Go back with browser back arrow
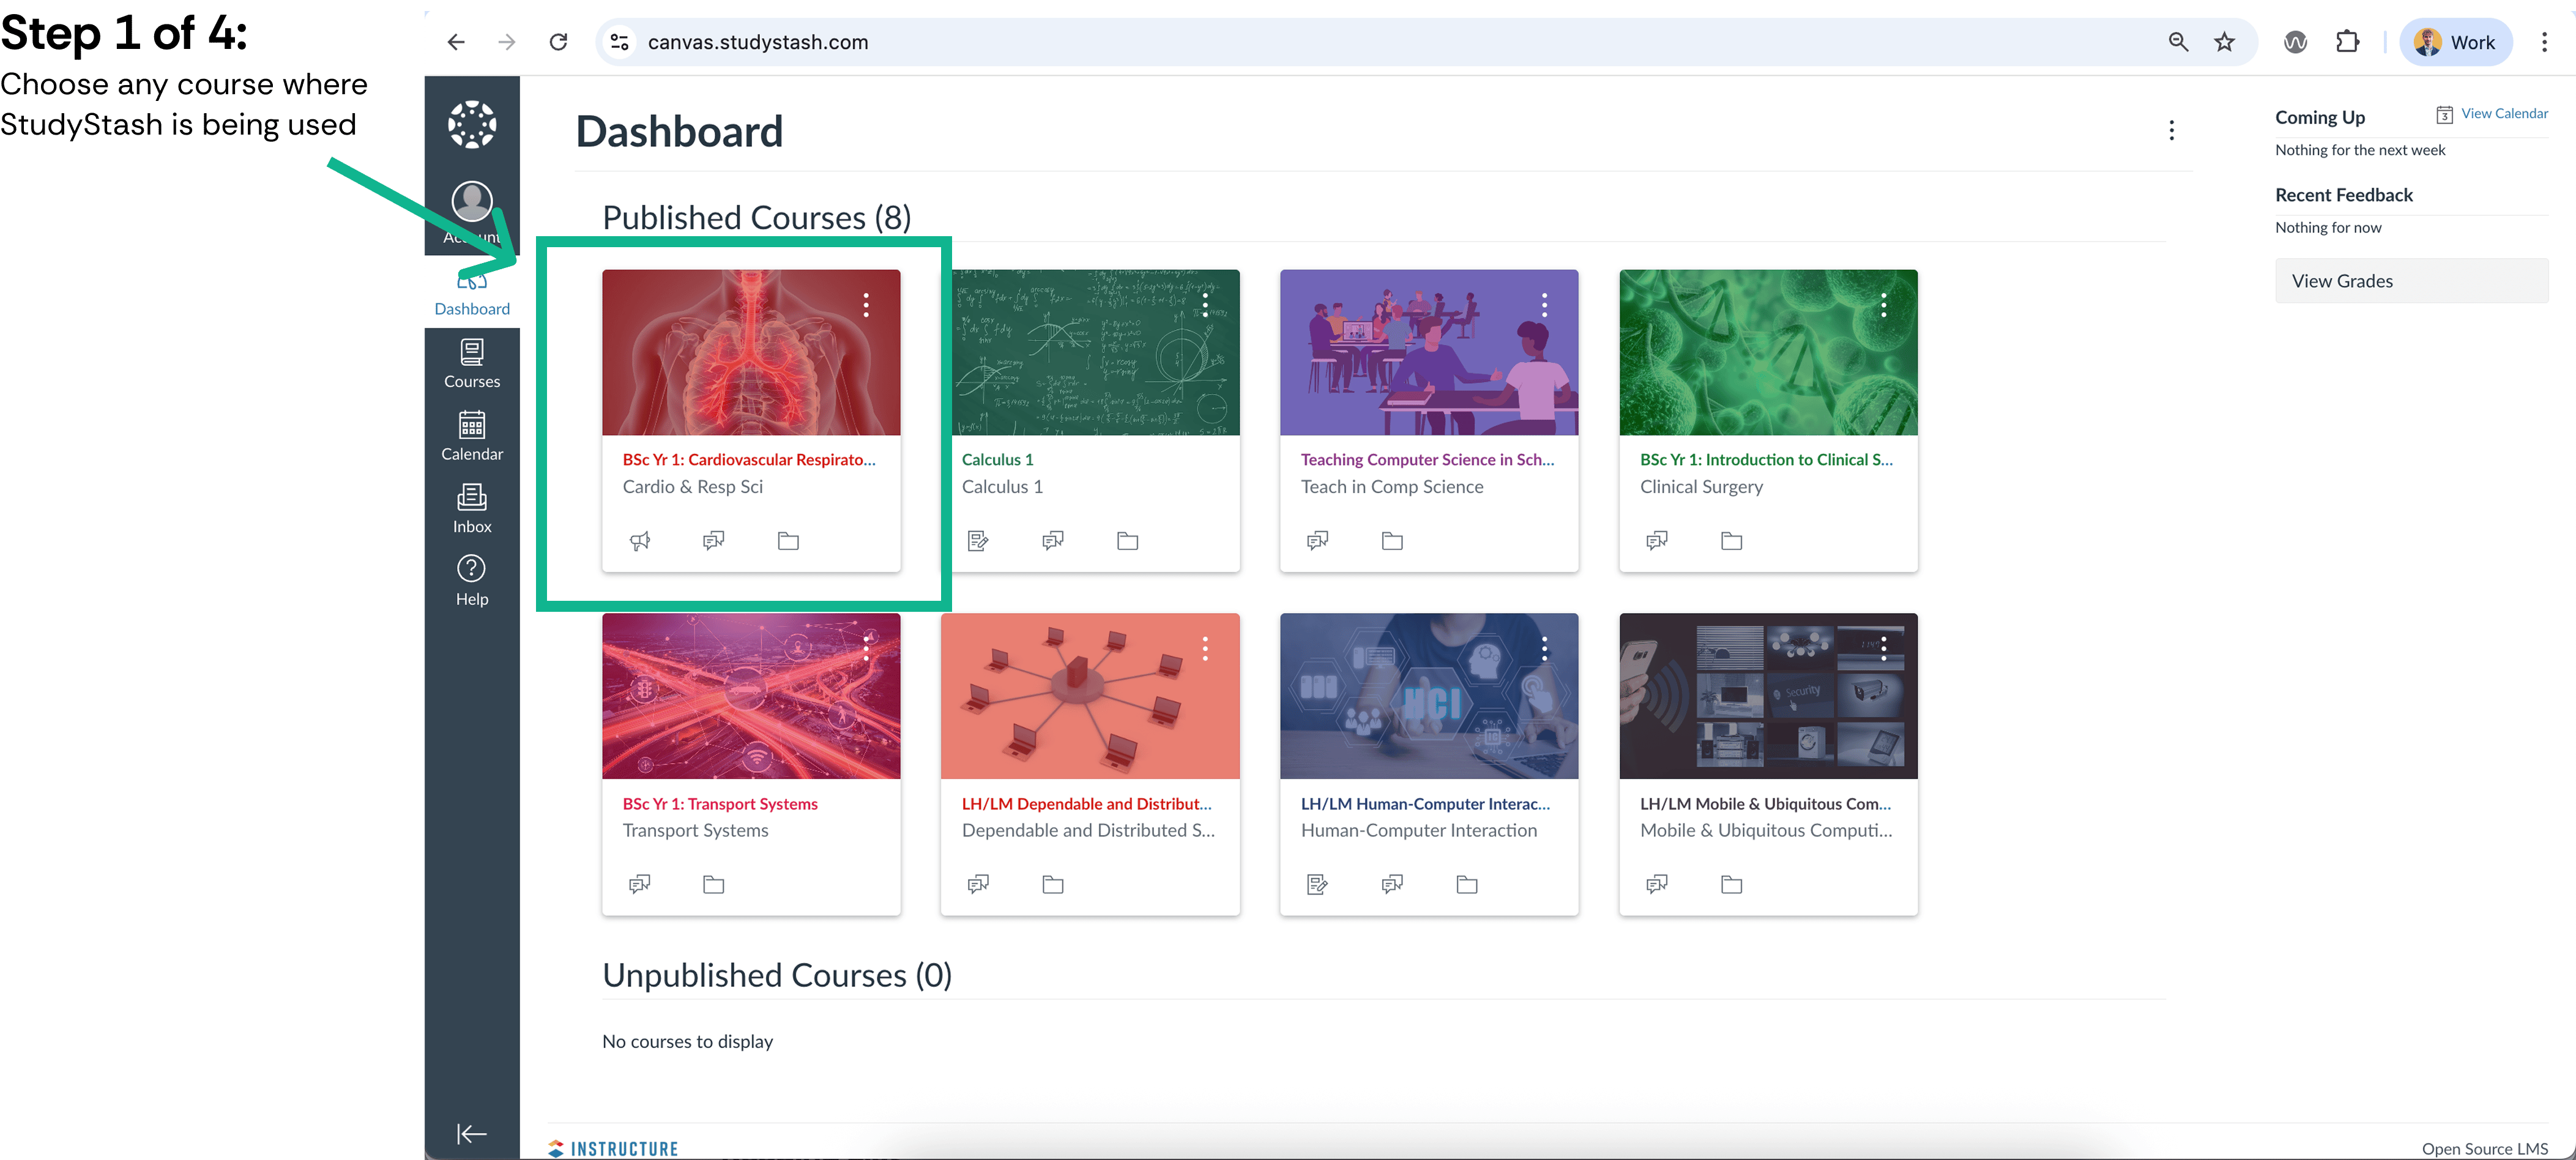 tap(456, 42)
